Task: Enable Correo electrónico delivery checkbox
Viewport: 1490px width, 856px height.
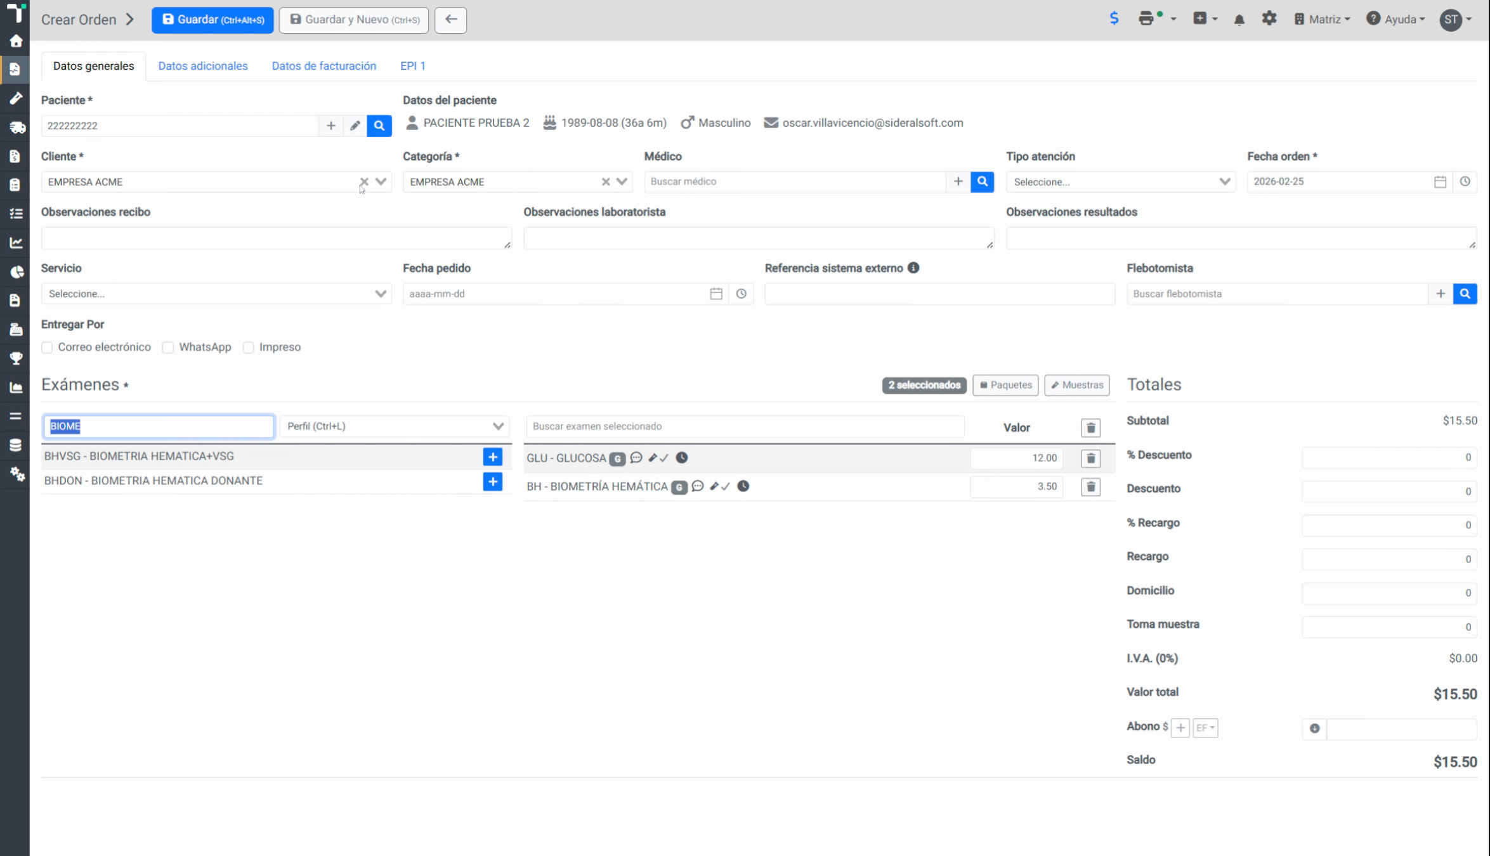Action: tap(47, 347)
